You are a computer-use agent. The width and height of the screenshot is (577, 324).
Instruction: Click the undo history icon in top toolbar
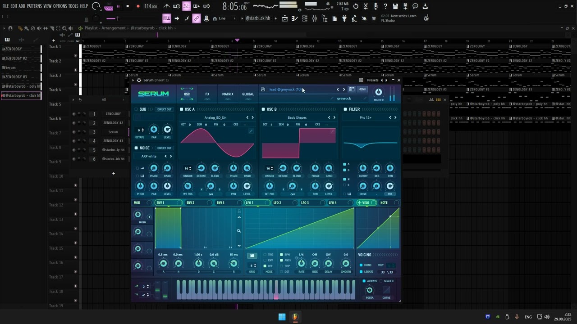point(356,6)
